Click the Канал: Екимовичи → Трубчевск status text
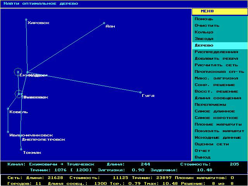The width and height of the screenshot is (248, 186). 51,164
